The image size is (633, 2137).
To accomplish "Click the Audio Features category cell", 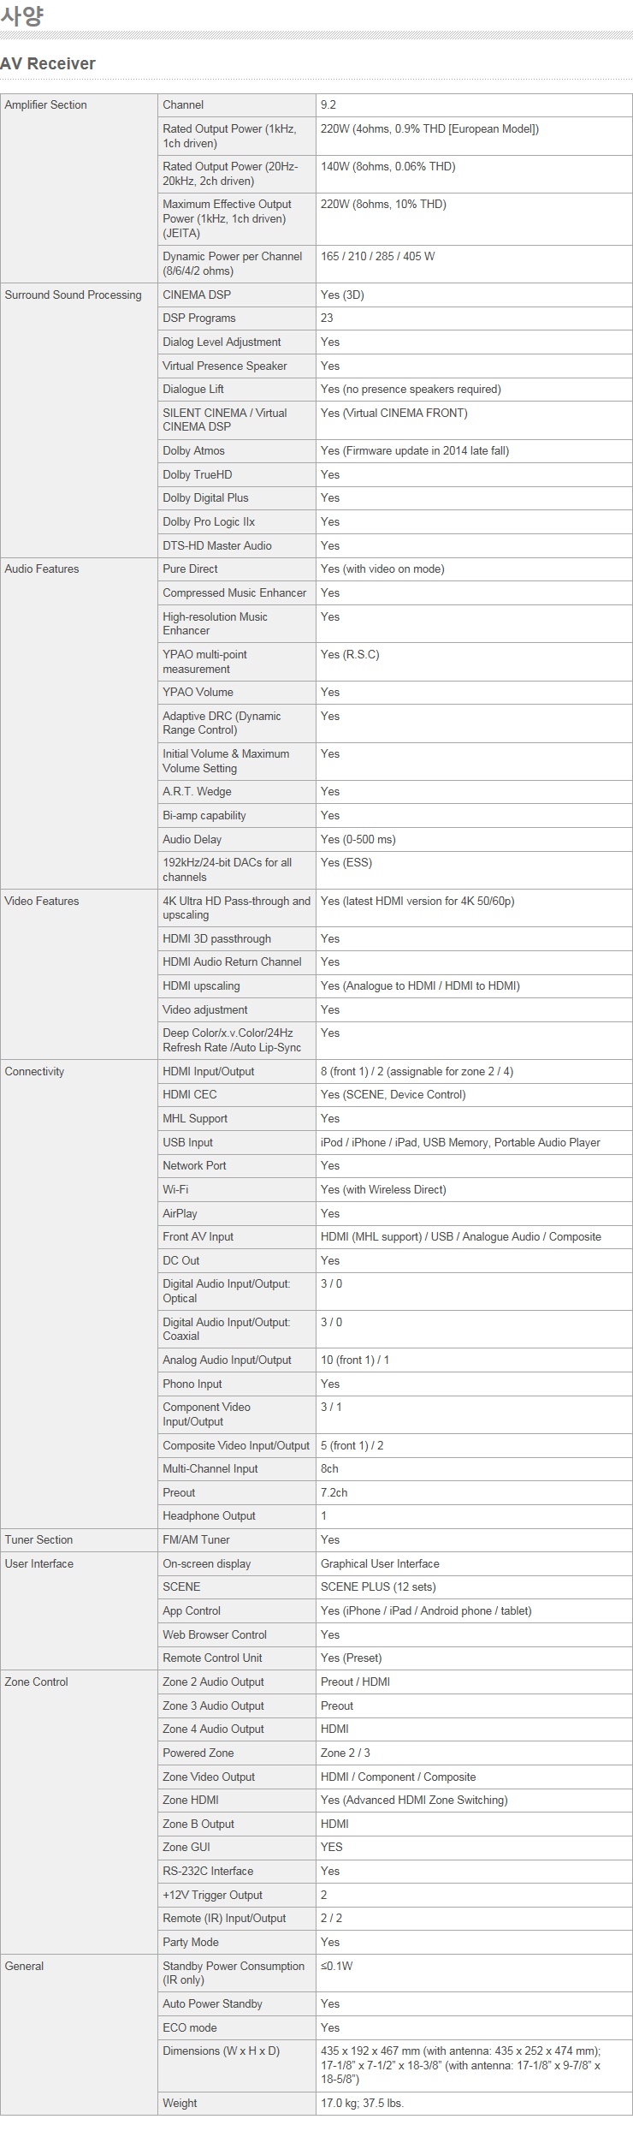I will tap(79, 723).
